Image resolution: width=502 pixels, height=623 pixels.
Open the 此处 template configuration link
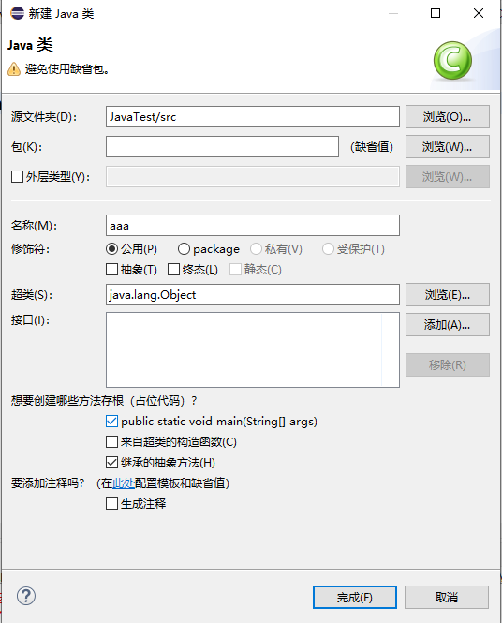pos(124,483)
